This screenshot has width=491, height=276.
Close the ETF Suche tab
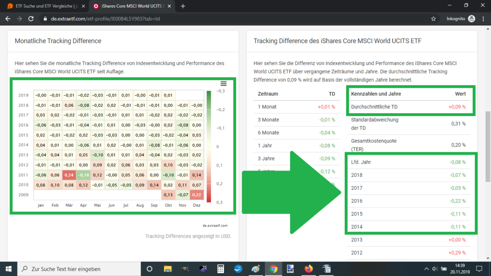(x=83, y=6)
